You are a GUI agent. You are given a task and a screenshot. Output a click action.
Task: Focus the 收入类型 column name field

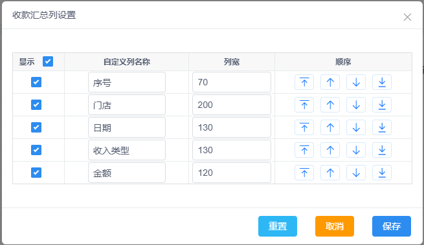[127, 150]
